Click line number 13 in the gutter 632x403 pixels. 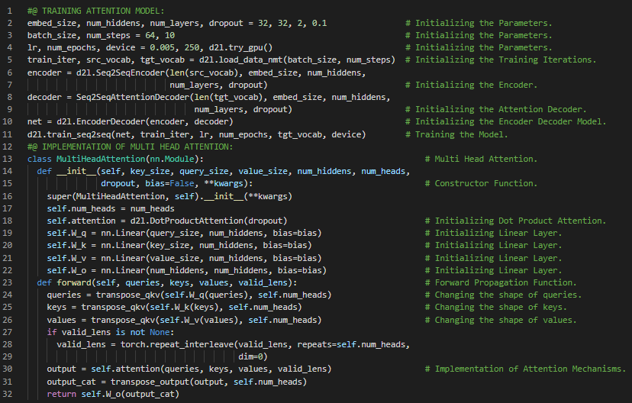8,159
